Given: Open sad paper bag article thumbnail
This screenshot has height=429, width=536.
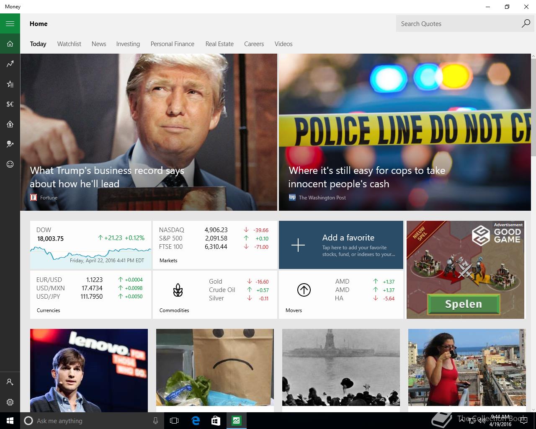Looking at the screenshot, I should [215, 367].
